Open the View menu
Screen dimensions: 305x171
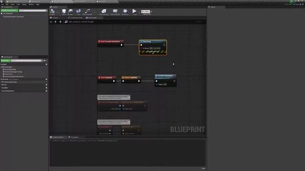pos(18,4)
